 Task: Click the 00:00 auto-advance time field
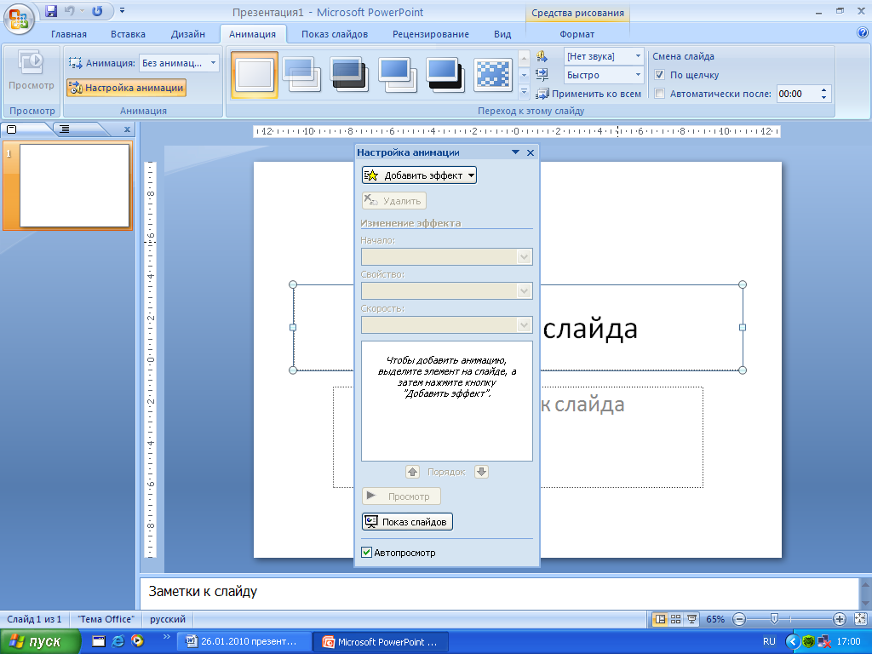[797, 94]
